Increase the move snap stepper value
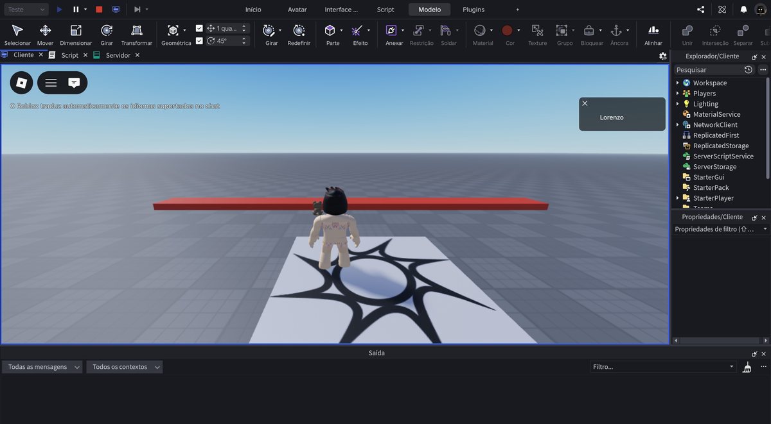The width and height of the screenshot is (771, 424). (x=244, y=26)
